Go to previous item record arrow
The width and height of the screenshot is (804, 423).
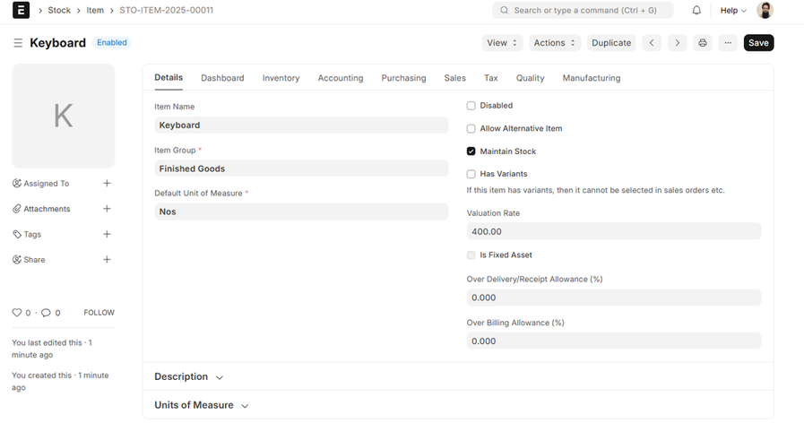tap(653, 43)
